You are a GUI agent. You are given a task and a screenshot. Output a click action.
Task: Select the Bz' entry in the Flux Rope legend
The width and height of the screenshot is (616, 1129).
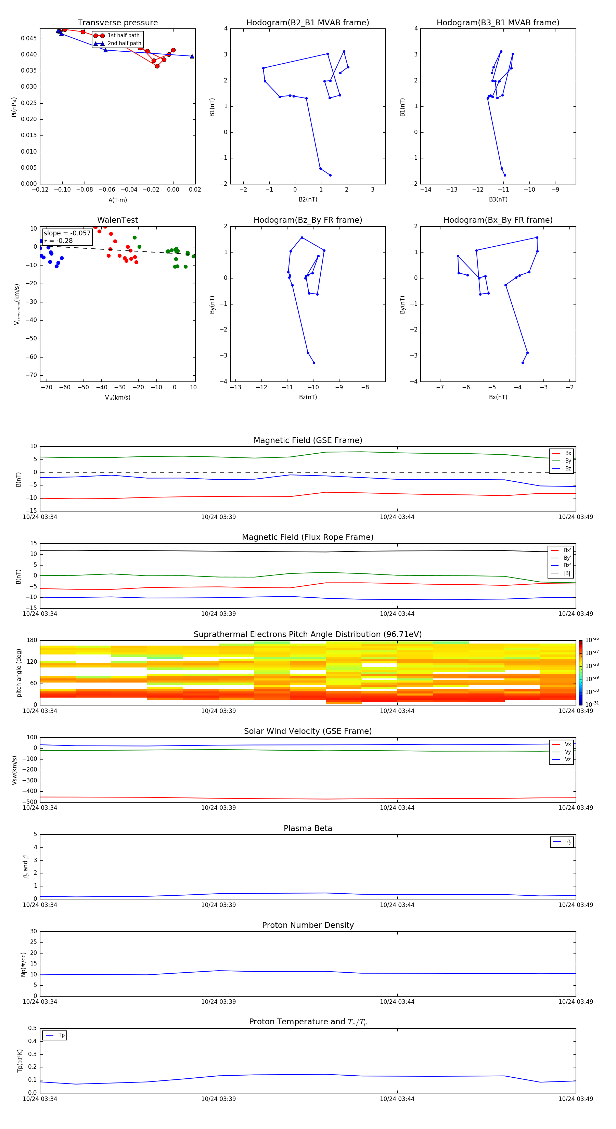pyautogui.click(x=561, y=566)
